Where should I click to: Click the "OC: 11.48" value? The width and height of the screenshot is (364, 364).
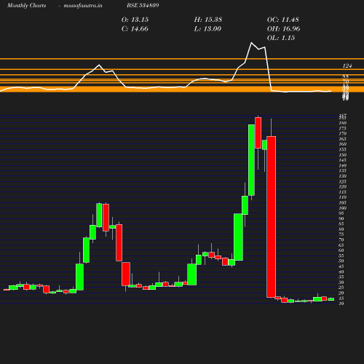pos(283,20)
